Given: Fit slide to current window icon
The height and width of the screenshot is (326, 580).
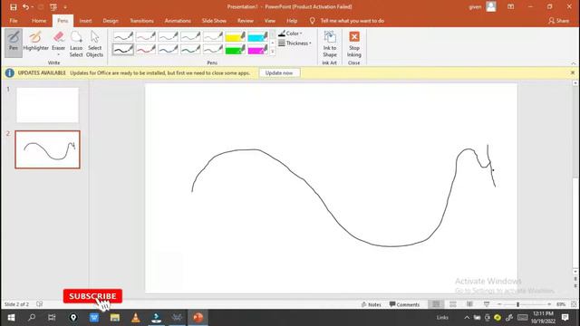Looking at the screenshot, I should coord(574,304).
